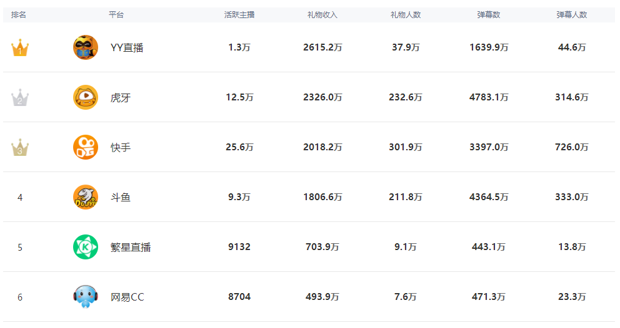Click the 虎牙 platform logo
This screenshot has height=328, width=620.
[x=86, y=97]
